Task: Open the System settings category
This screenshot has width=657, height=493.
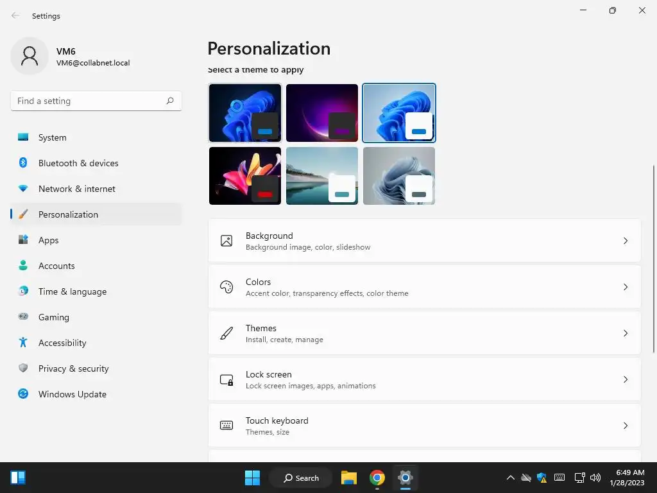Action: coord(96,137)
